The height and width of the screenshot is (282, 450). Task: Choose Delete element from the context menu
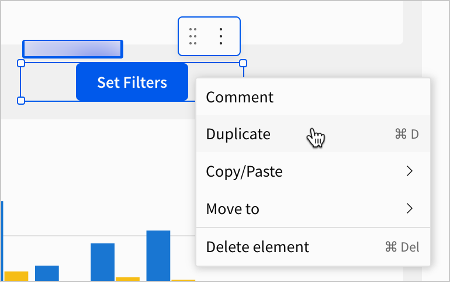(257, 247)
